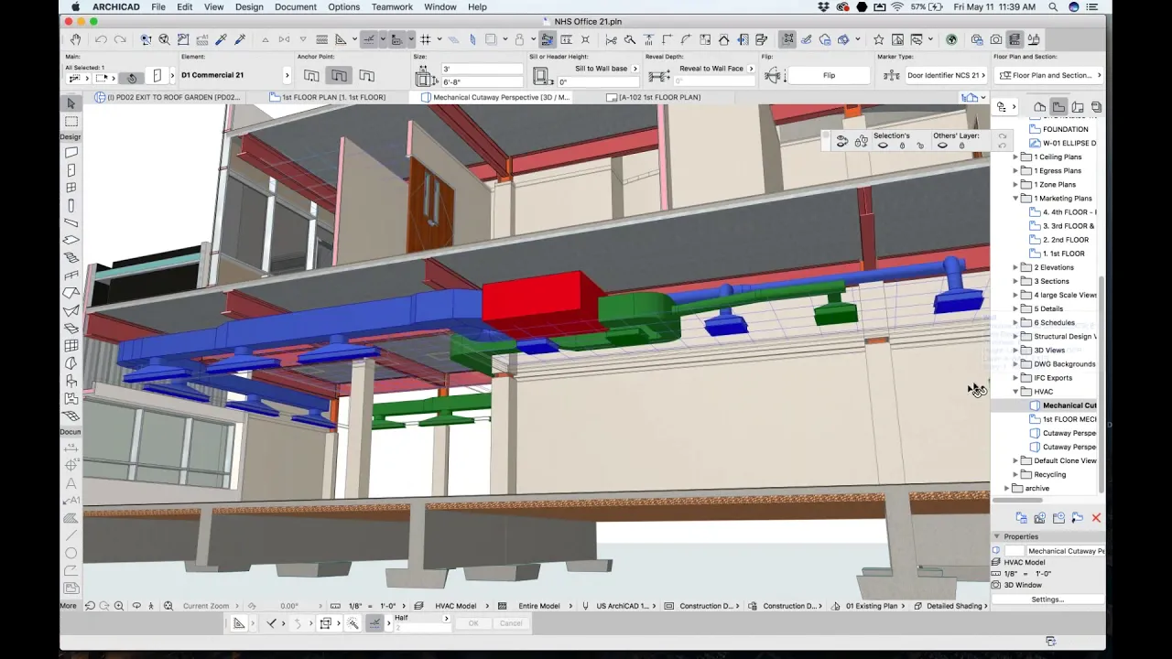Viewport: 1172px width, 659px height.
Task: Collapse the Properties panel triangle
Action: [997, 536]
